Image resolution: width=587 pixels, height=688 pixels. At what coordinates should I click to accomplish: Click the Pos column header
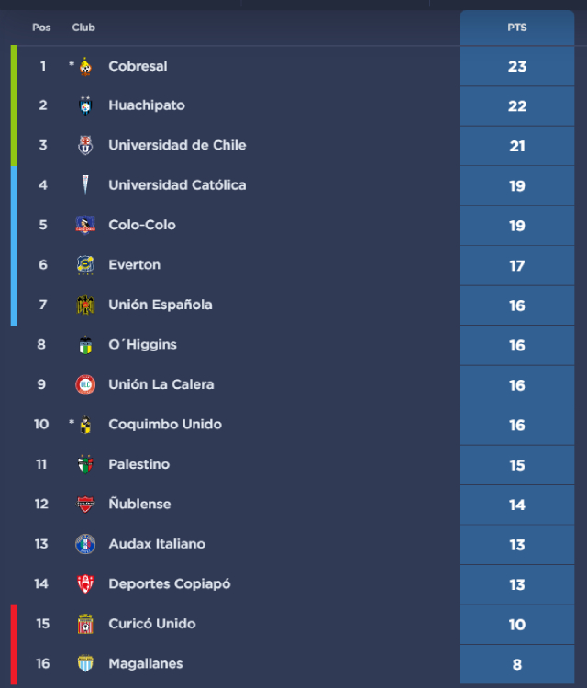coord(41,28)
